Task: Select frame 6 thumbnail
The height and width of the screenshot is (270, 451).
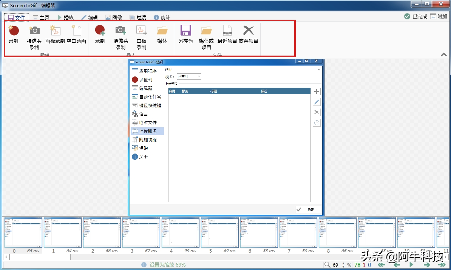Action: (259, 233)
